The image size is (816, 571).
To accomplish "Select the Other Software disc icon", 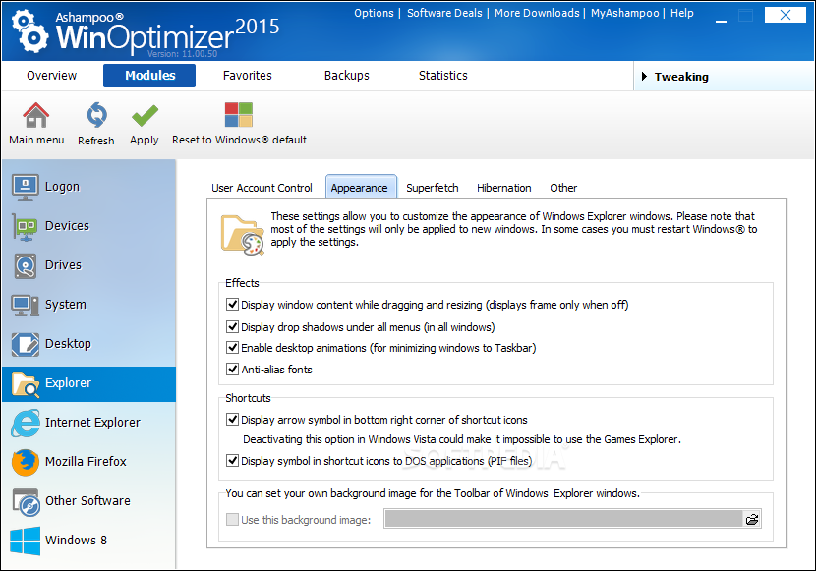I will click(x=26, y=502).
